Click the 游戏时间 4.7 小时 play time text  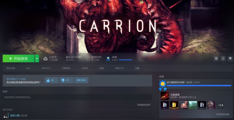point(96,58)
